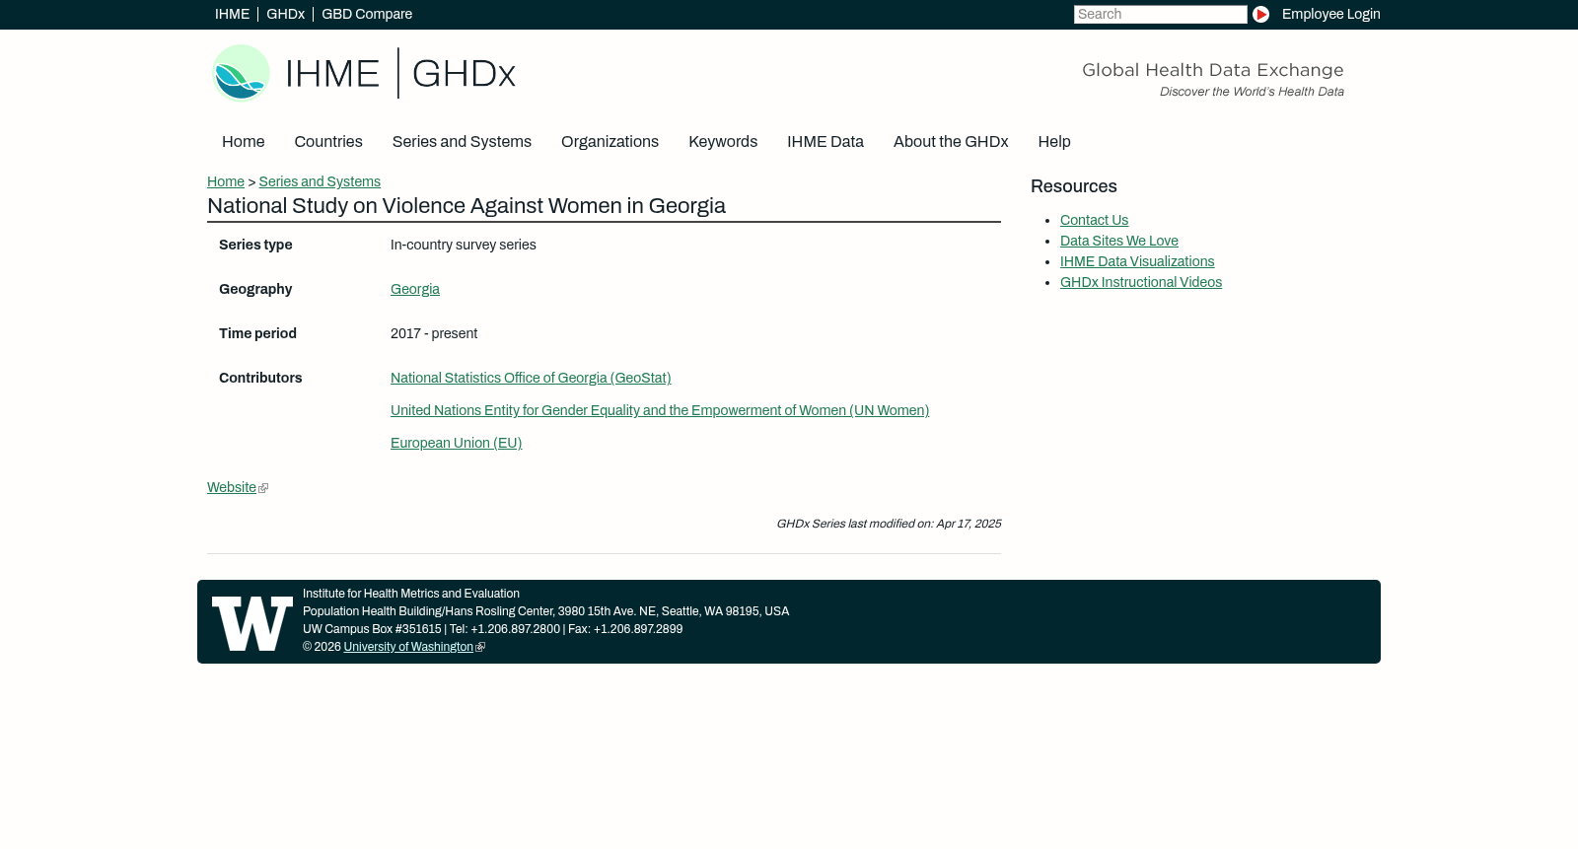Click the Population Health Building address line
Image resolution: width=1578 pixels, height=849 pixels.
tap(545, 612)
